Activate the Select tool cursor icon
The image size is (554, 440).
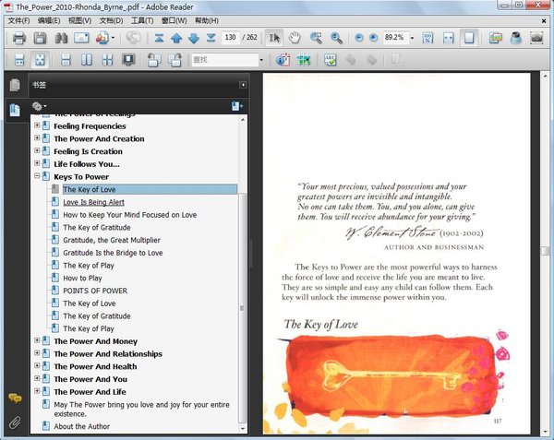(274, 38)
